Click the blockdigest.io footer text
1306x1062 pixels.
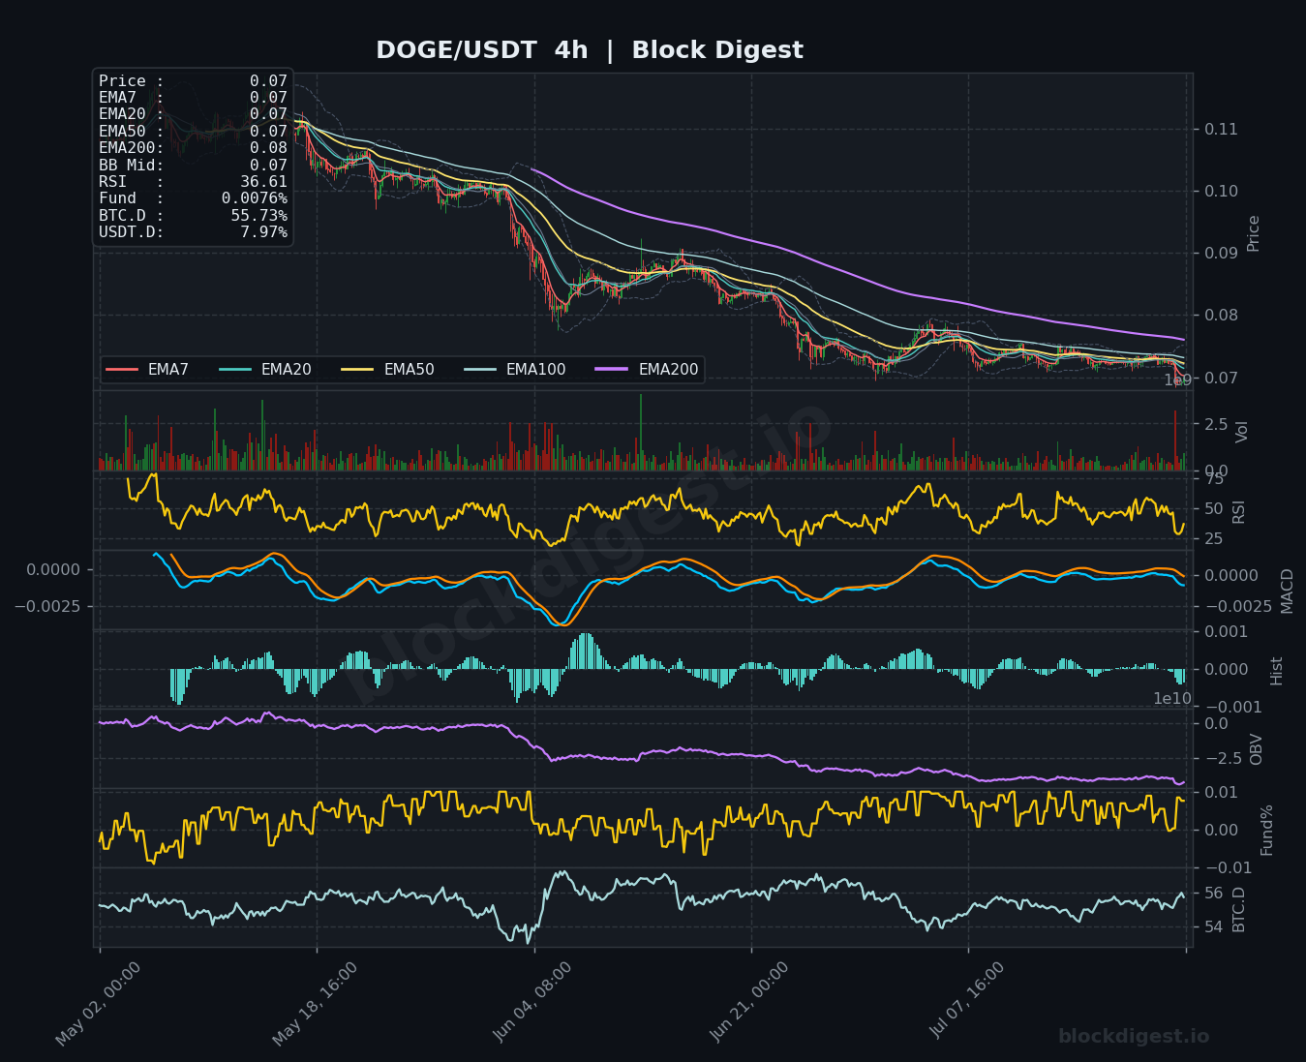pyautogui.click(x=1134, y=1037)
